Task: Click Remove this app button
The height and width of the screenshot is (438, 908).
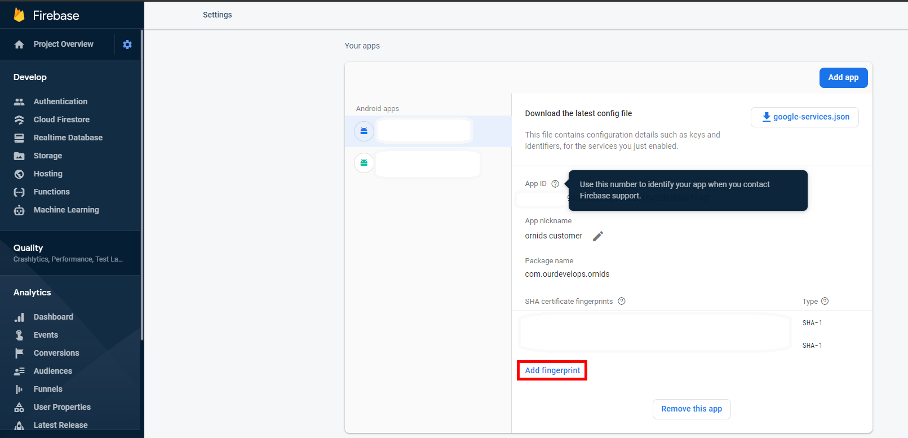Action: click(692, 409)
